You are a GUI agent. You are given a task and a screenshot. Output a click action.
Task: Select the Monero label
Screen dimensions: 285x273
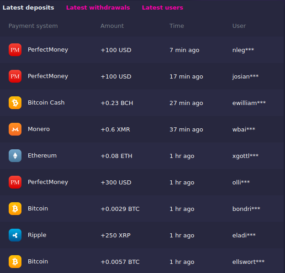[39, 129]
